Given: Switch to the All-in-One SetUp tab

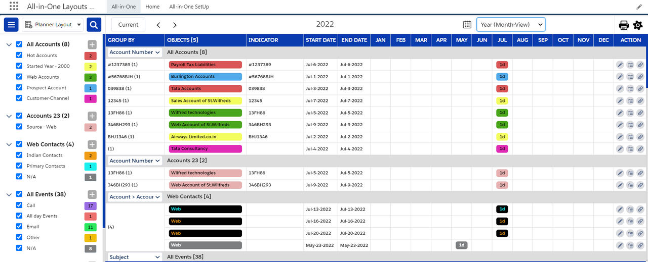Looking at the screenshot, I should pyautogui.click(x=189, y=7).
